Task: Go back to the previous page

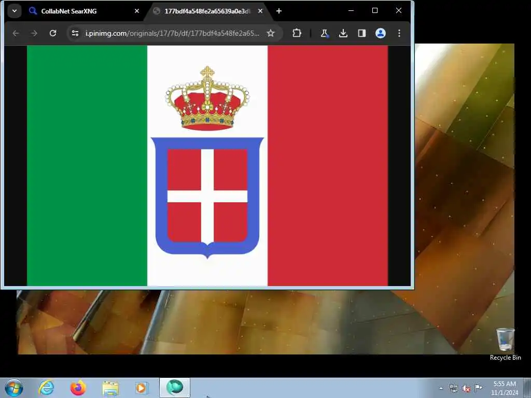Action: click(16, 33)
